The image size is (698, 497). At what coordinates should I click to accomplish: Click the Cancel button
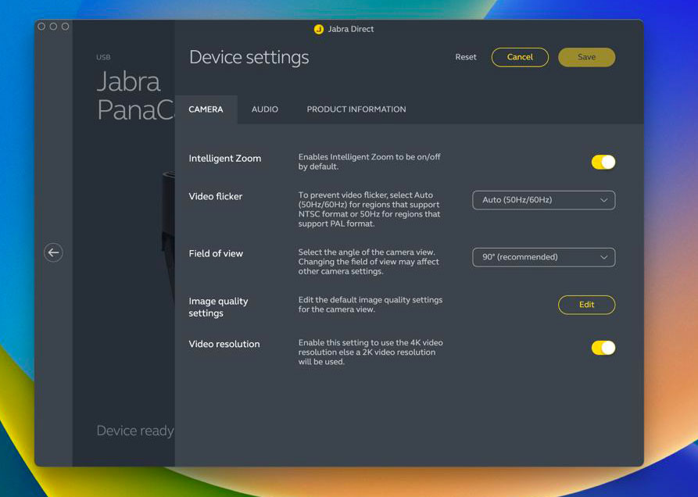[520, 57]
